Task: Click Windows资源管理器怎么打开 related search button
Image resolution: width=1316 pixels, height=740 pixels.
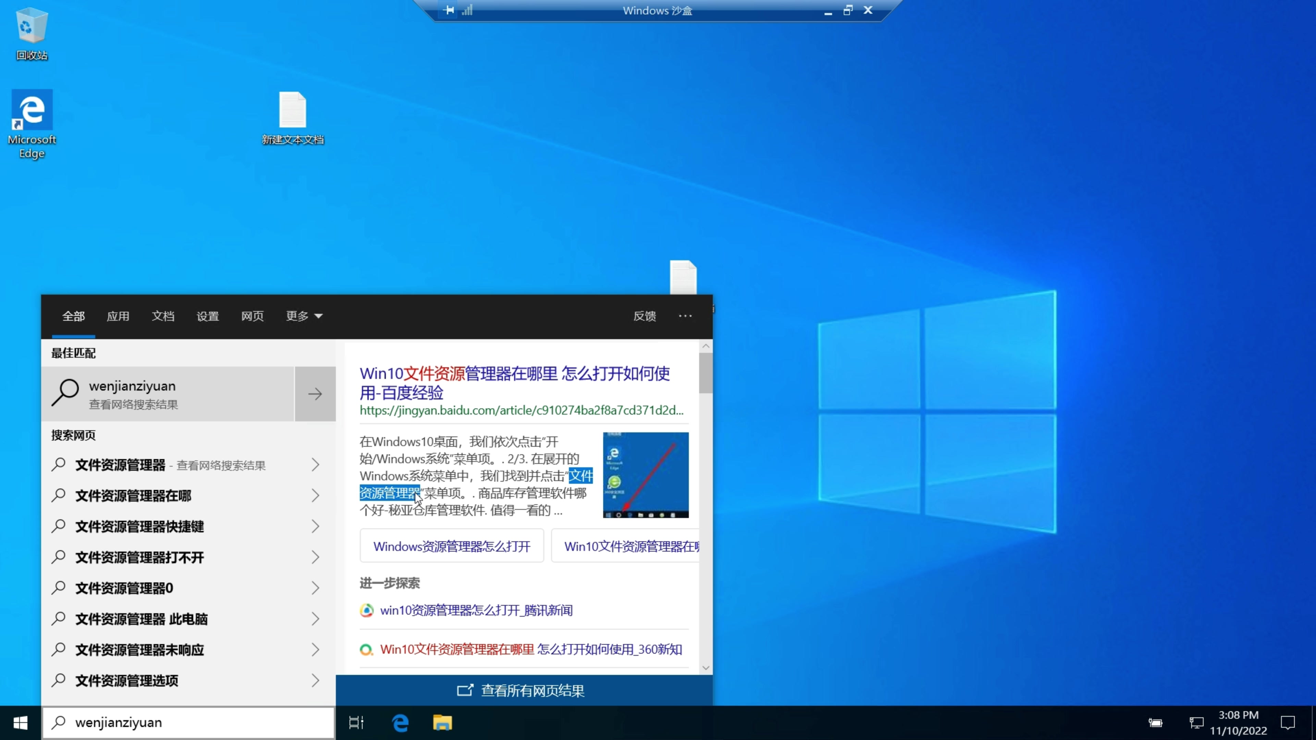Action: click(x=452, y=546)
